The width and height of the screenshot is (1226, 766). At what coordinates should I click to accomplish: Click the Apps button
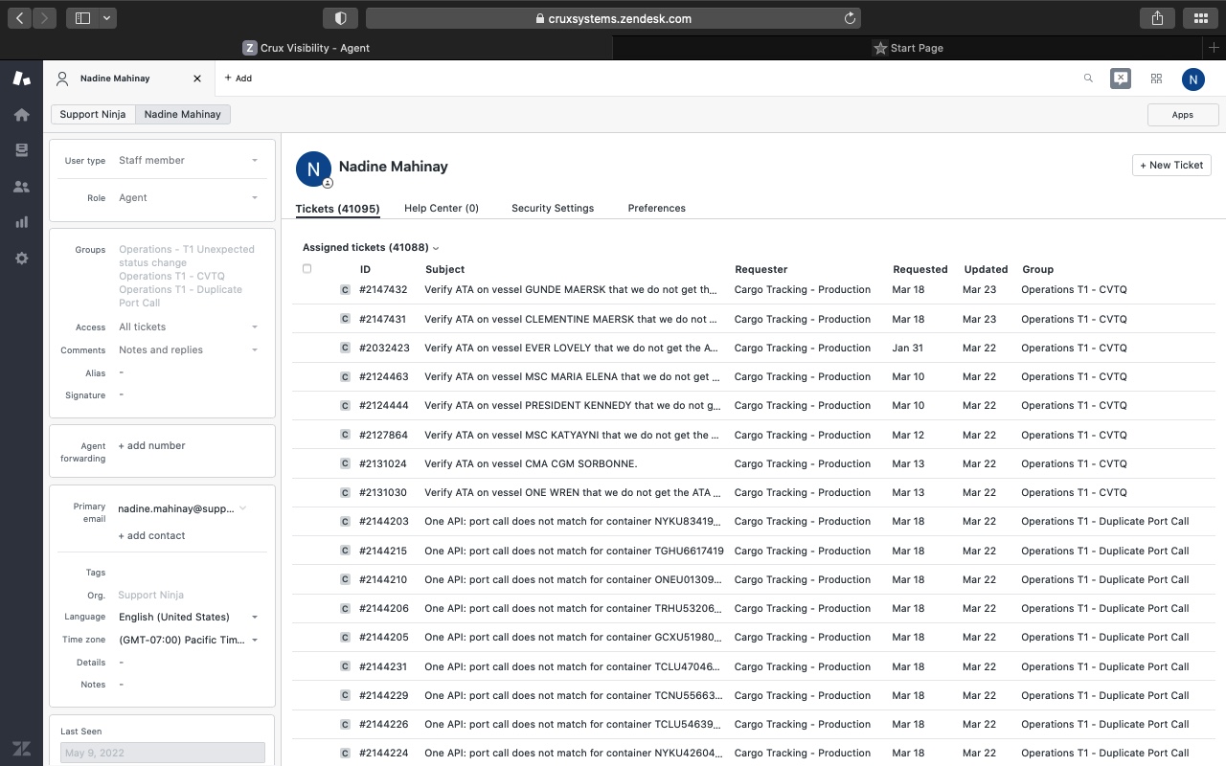(x=1183, y=115)
